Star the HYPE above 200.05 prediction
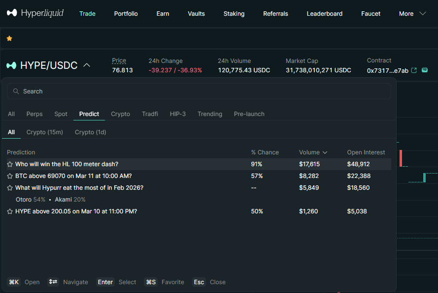The height and width of the screenshot is (293, 438). coord(10,211)
